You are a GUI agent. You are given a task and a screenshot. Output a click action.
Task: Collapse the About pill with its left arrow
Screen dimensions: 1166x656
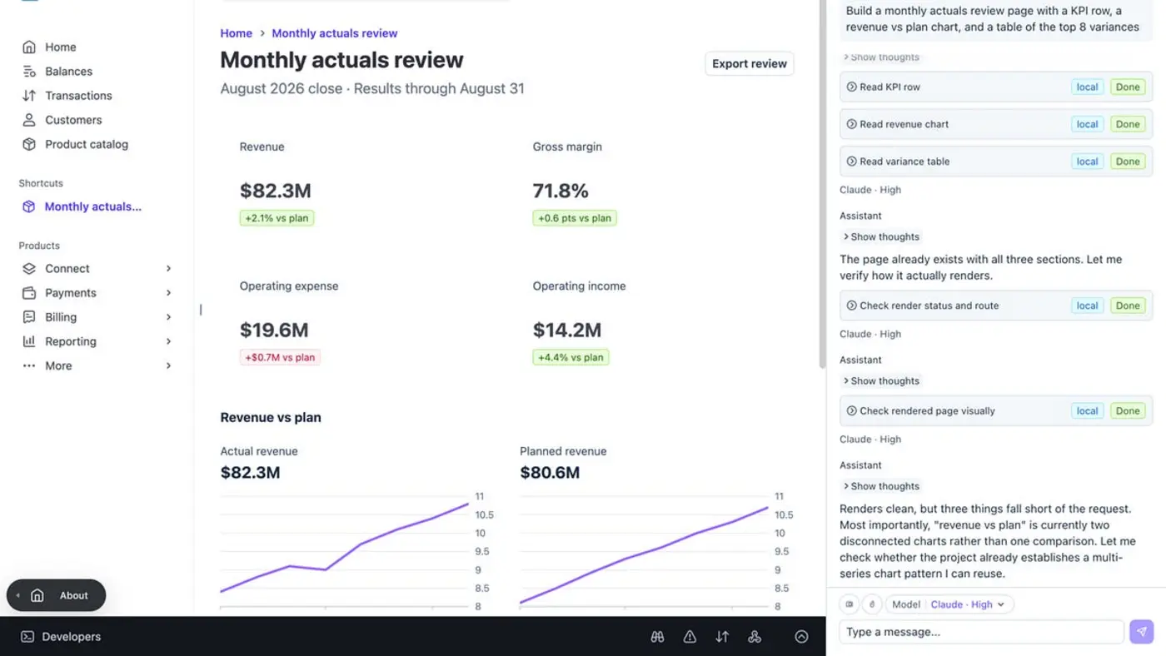coord(18,595)
